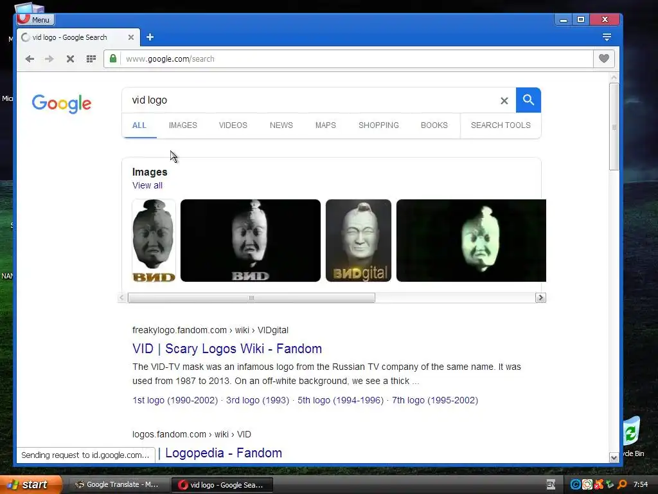Switch to the NEWS tab
This screenshot has height=494, width=658.
tap(281, 125)
